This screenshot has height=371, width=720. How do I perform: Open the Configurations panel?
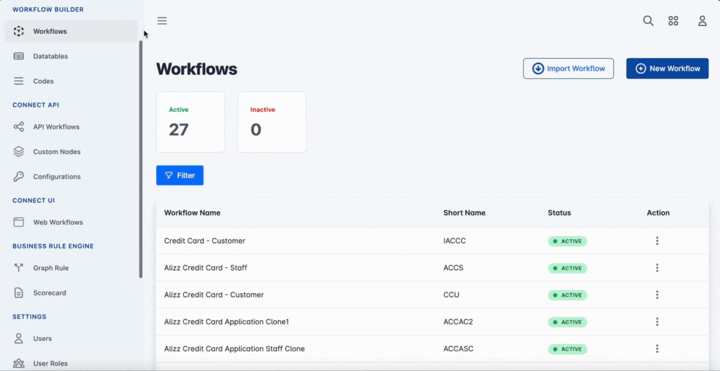pyautogui.click(x=57, y=176)
